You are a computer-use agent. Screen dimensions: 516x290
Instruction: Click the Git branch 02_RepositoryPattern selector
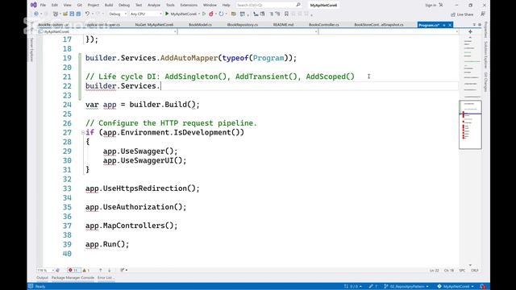(x=406, y=287)
